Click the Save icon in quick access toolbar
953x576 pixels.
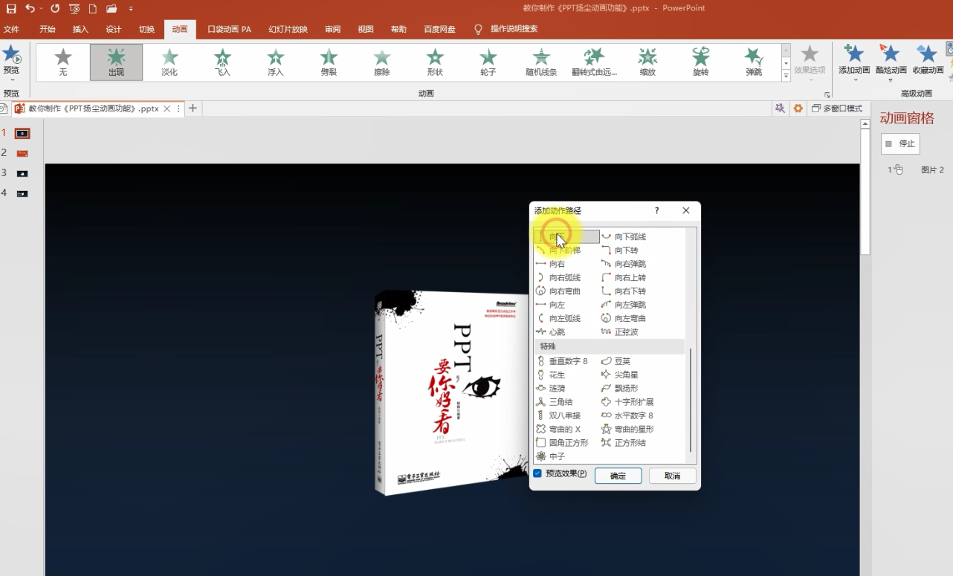point(11,9)
